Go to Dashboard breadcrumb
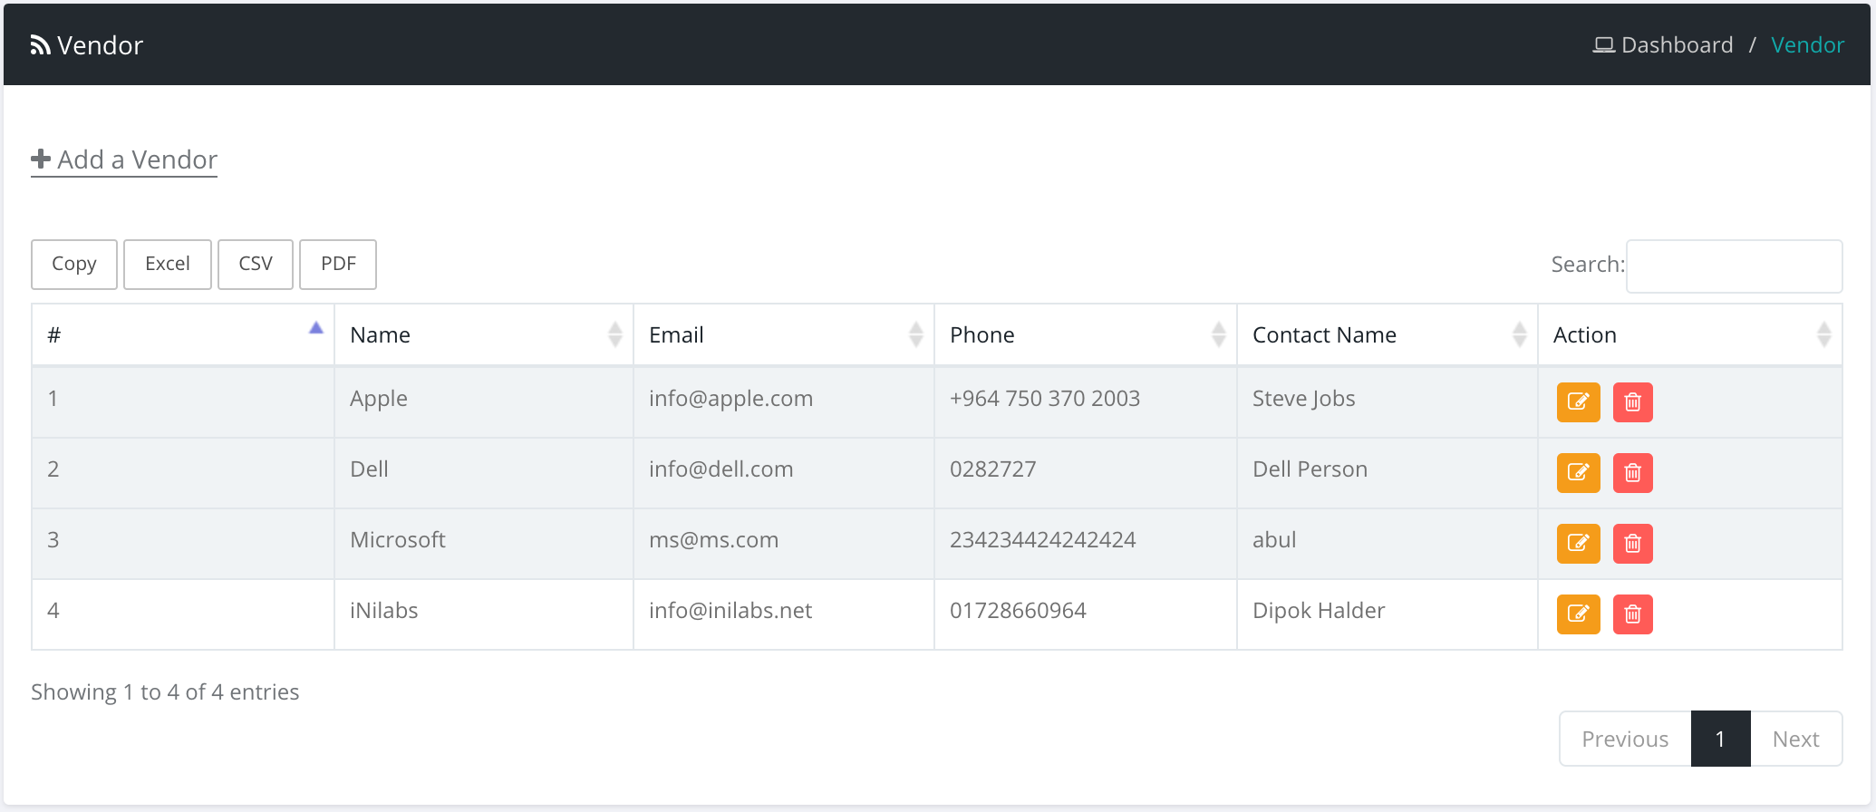Viewport: 1876px width, 812px height. pos(1676,45)
